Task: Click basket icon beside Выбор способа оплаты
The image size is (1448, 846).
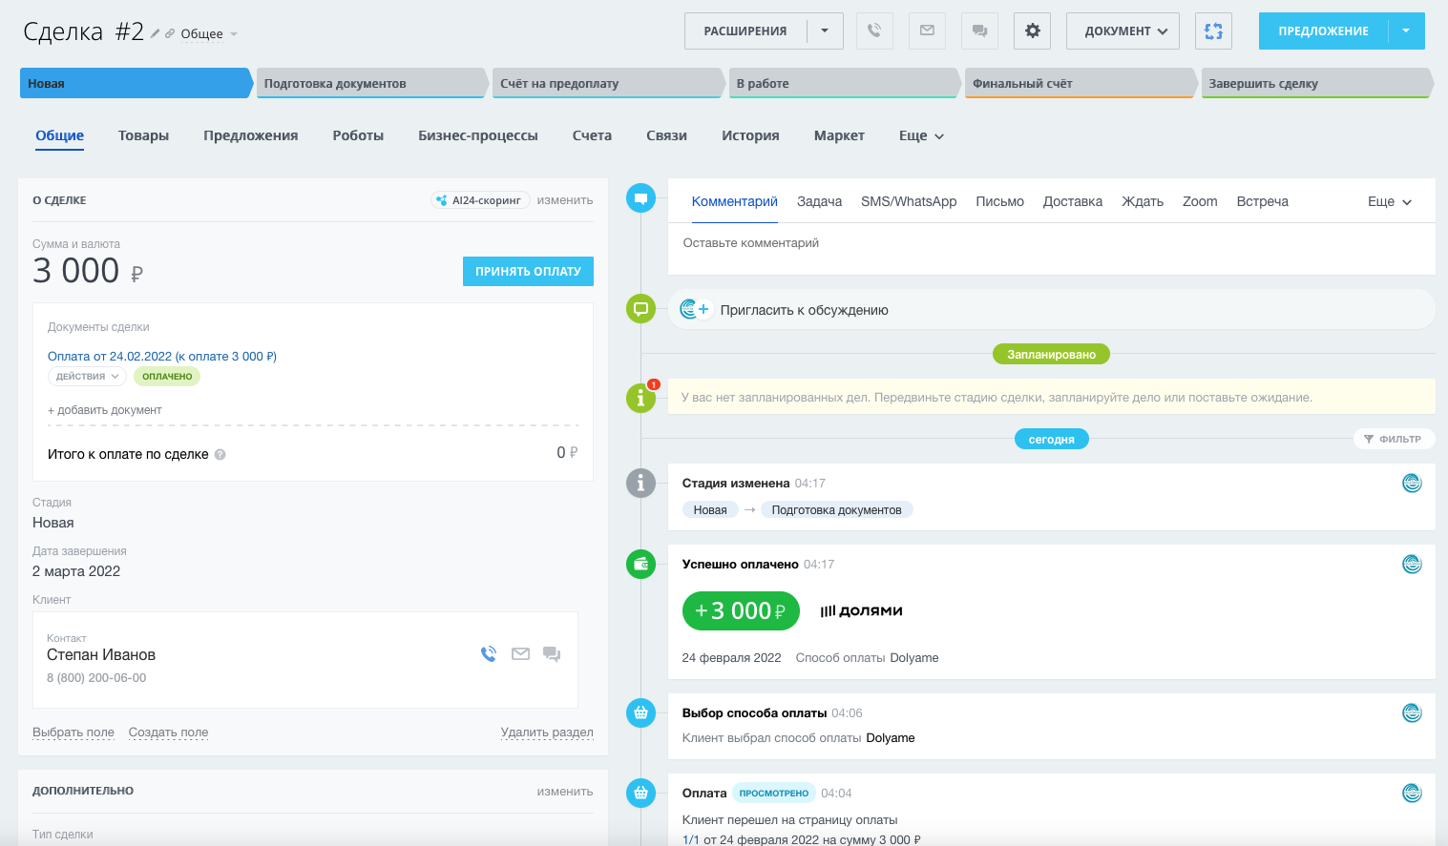Action: pos(640,712)
